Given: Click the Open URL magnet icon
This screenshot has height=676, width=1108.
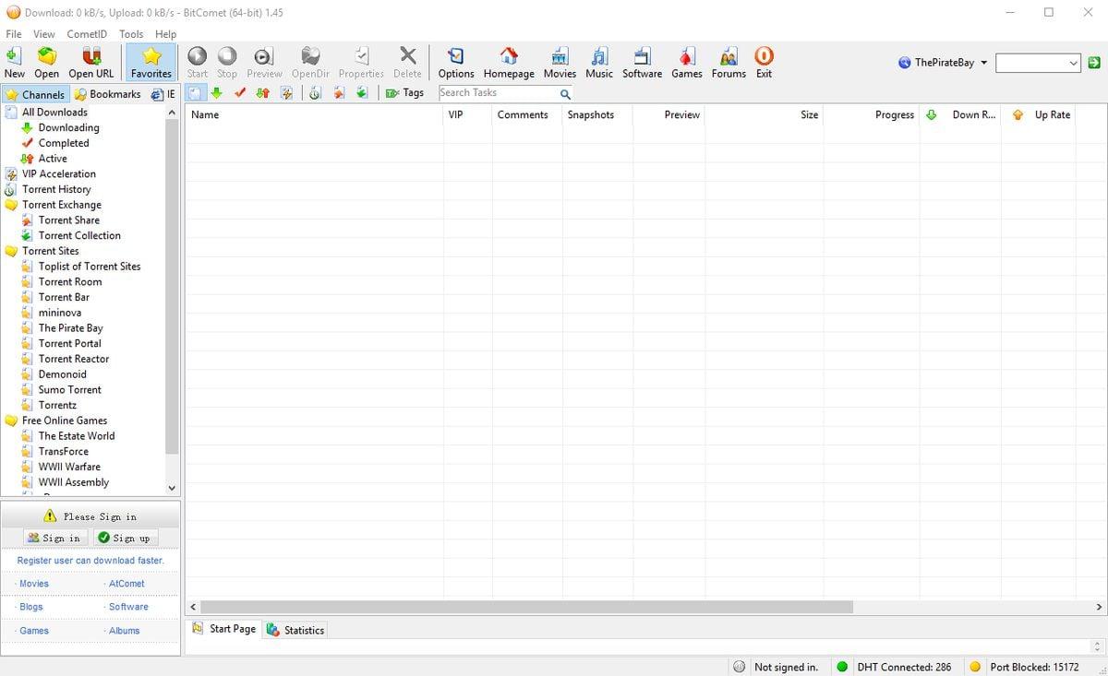Looking at the screenshot, I should coord(91,63).
